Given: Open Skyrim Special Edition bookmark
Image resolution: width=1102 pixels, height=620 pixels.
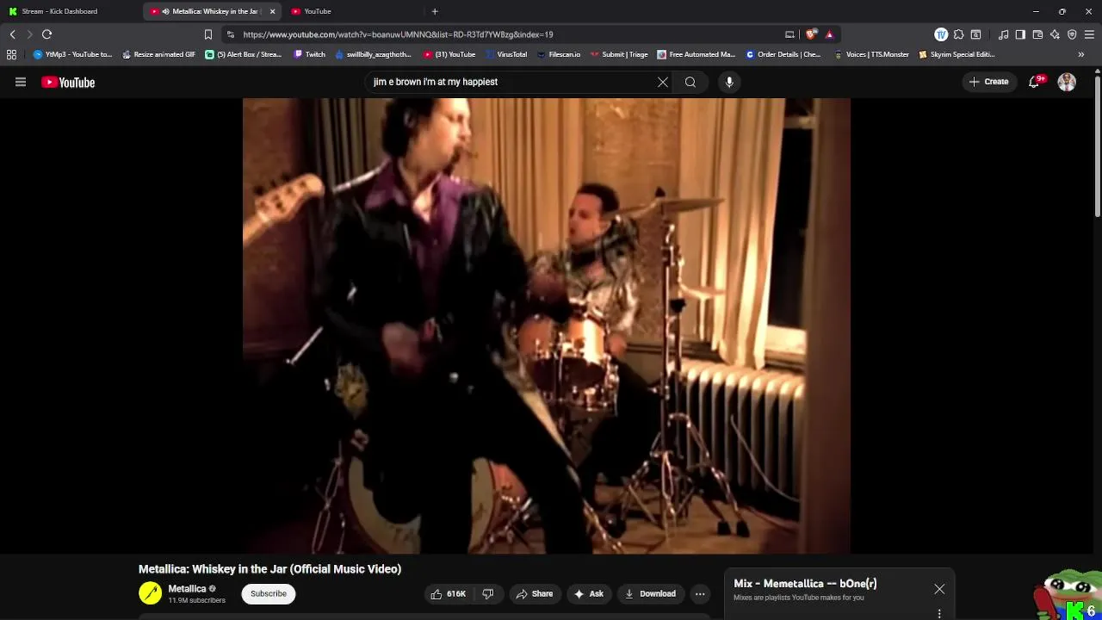Looking at the screenshot, I should coord(957,54).
